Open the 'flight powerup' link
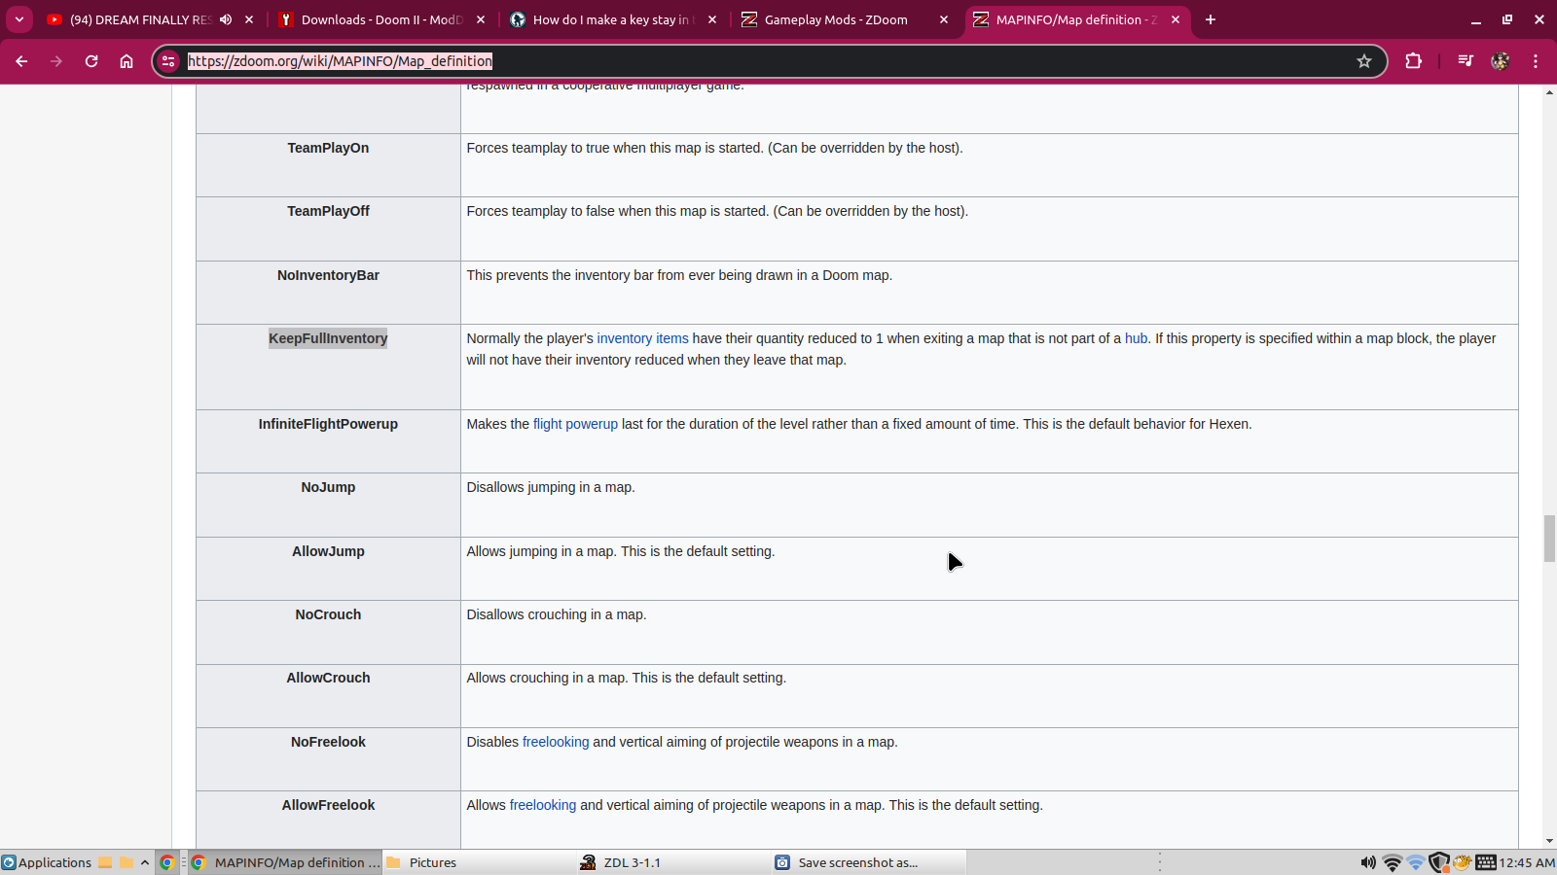 [x=575, y=424]
